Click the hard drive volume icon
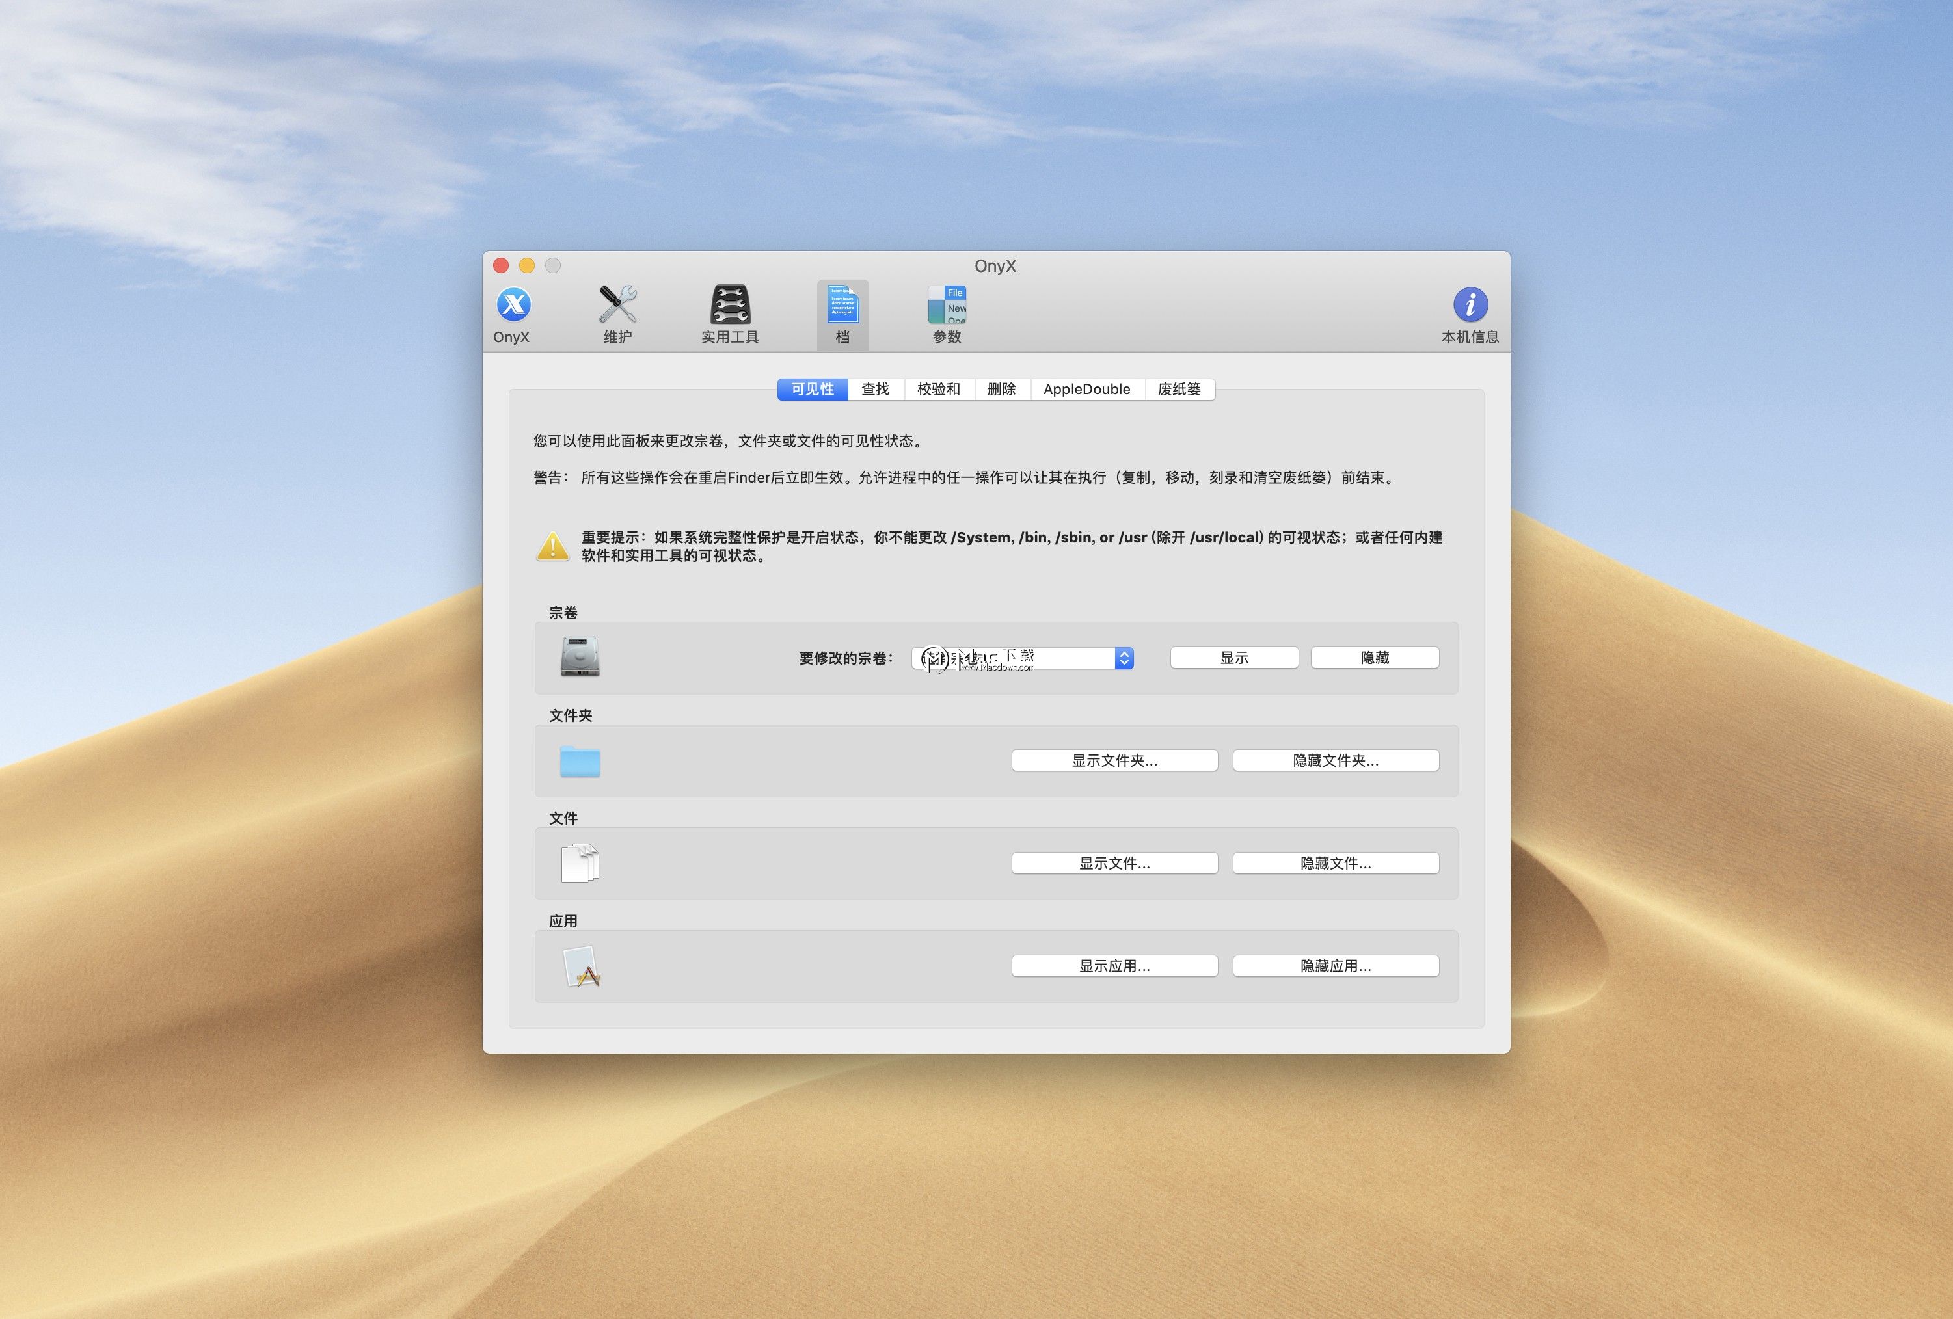This screenshot has width=1953, height=1319. point(579,658)
